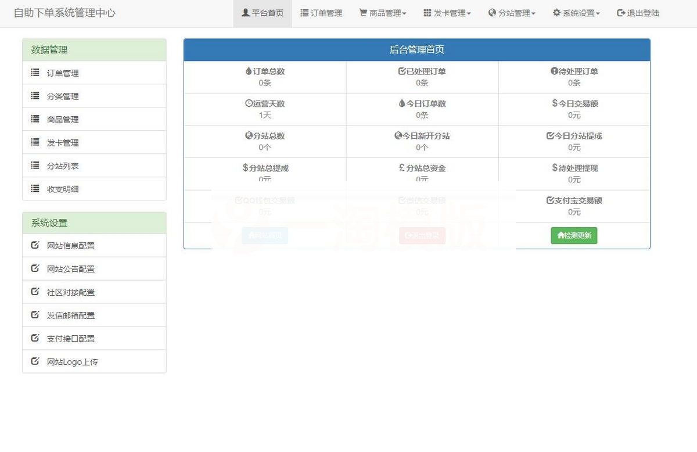Click the list icon next to 分站列表

[x=34, y=165]
